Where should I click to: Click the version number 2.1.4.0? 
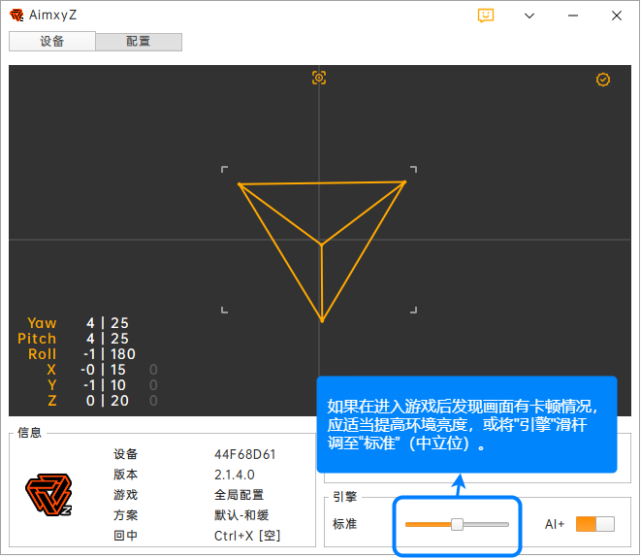pyautogui.click(x=235, y=475)
